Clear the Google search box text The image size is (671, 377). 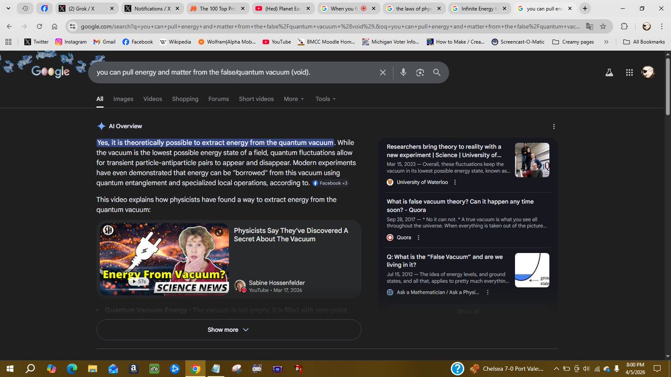click(x=383, y=73)
